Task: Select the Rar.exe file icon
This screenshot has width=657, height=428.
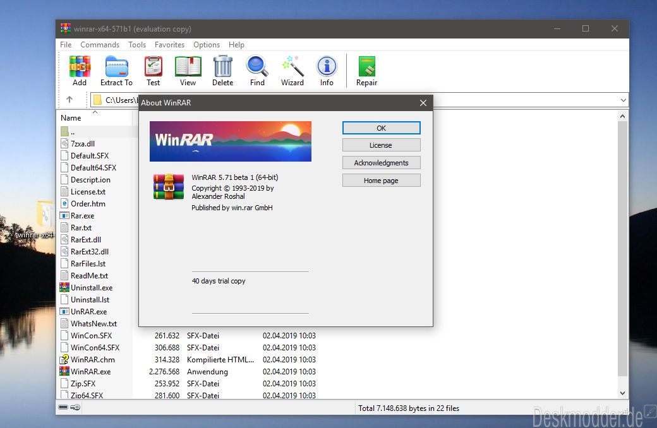Action: (x=64, y=216)
